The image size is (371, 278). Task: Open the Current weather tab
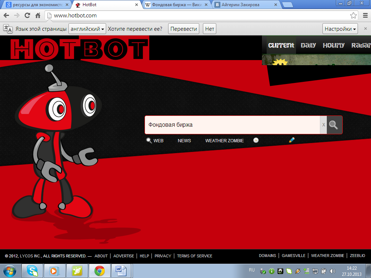point(281,45)
